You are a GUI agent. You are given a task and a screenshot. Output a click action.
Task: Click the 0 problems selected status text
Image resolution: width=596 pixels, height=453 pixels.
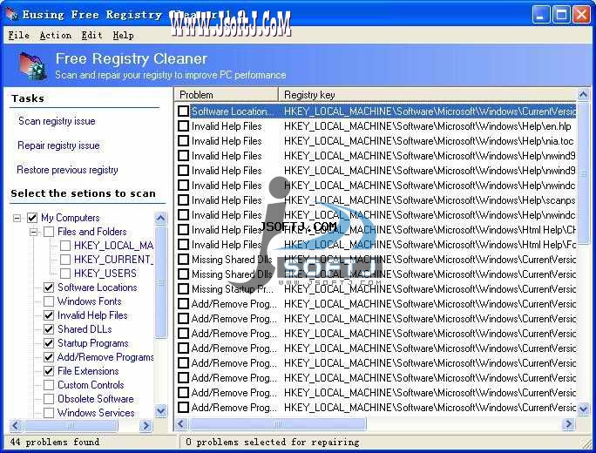pyautogui.click(x=272, y=442)
